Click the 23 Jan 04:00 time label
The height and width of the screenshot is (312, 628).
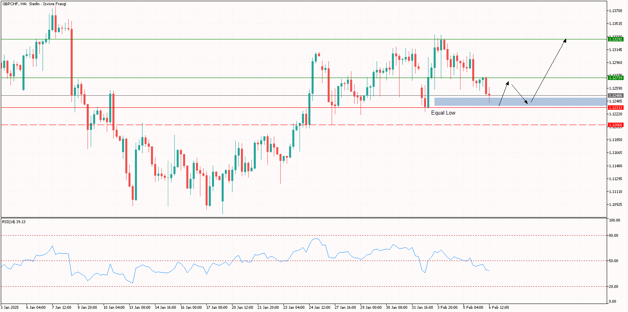(x=294, y=308)
